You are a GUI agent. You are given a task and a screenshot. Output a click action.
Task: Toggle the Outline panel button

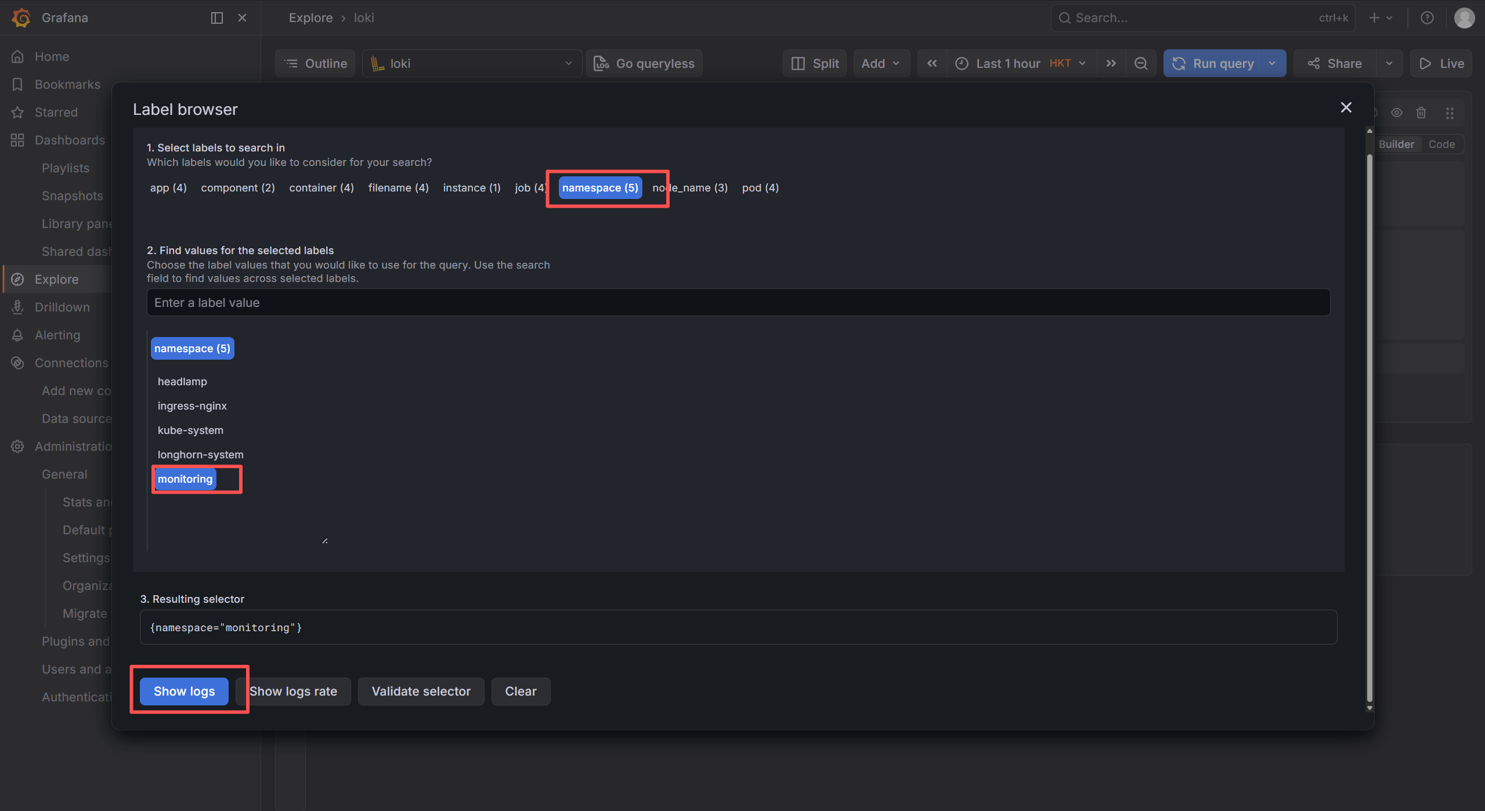click(x=315, y=63)
